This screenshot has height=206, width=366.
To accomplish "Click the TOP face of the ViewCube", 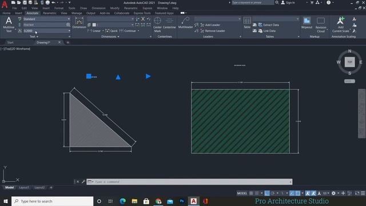I will (x=349, y=62).
